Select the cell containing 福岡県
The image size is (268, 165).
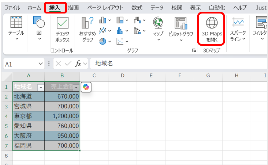coord(29,146)
